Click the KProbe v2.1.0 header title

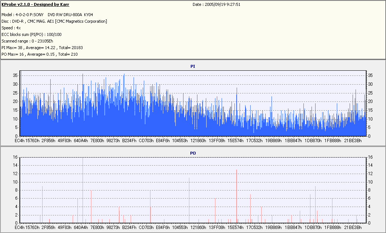(x=35, y=5)
